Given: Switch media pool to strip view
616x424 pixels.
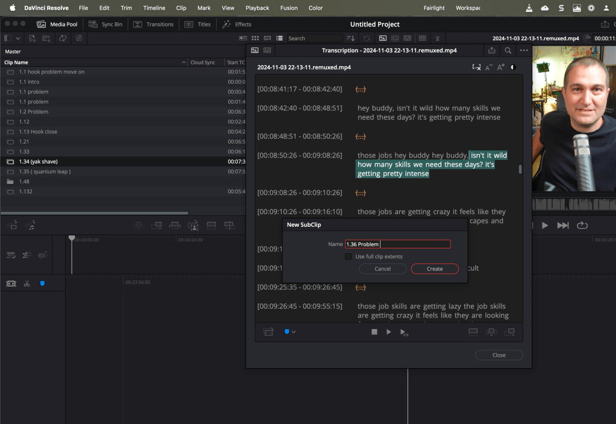Looking at the screenshot, I should tap(267, 38).
